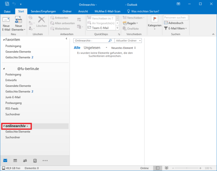The image size is (217, 171).
Task: Open the Neuestes Element sort menu
Action: 122,48
